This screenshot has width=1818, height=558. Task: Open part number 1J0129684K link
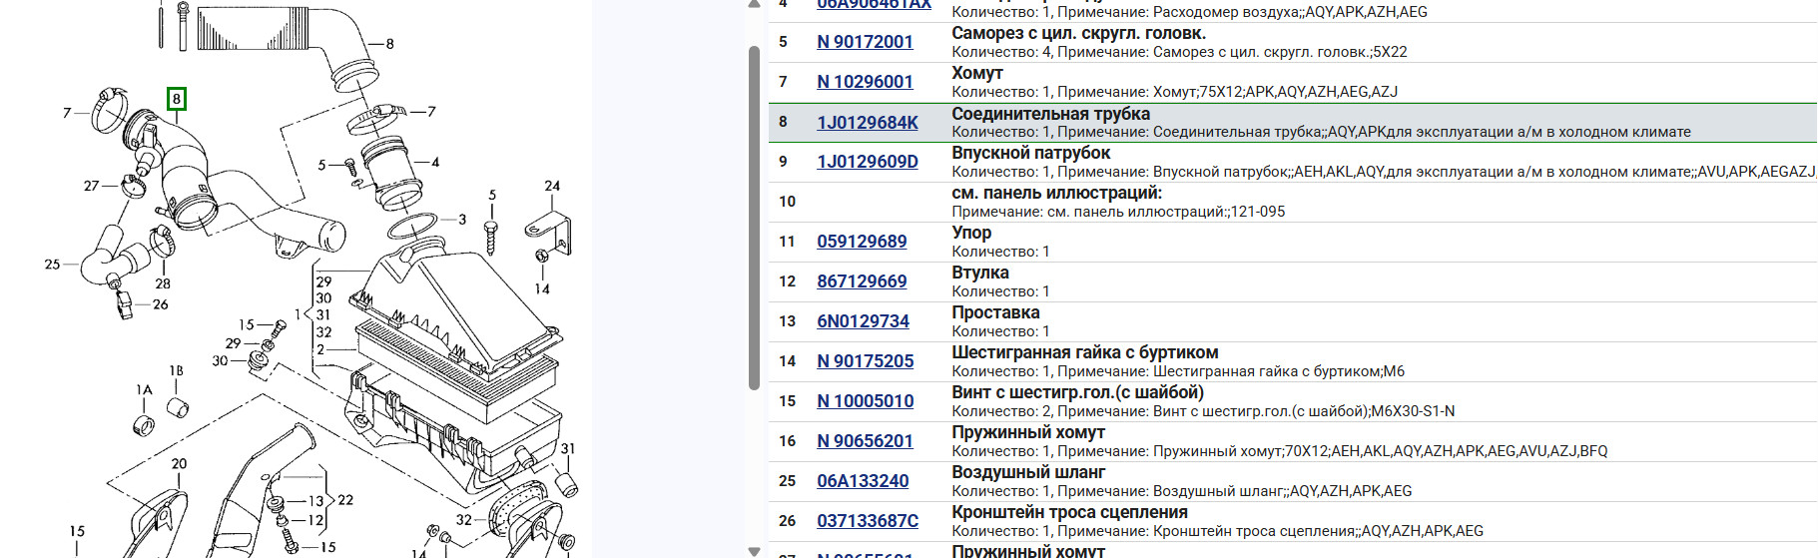[x=867, y=123]
